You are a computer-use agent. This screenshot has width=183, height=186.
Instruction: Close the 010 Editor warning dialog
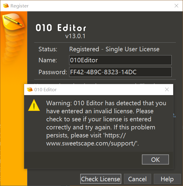(x=167, y=89)
